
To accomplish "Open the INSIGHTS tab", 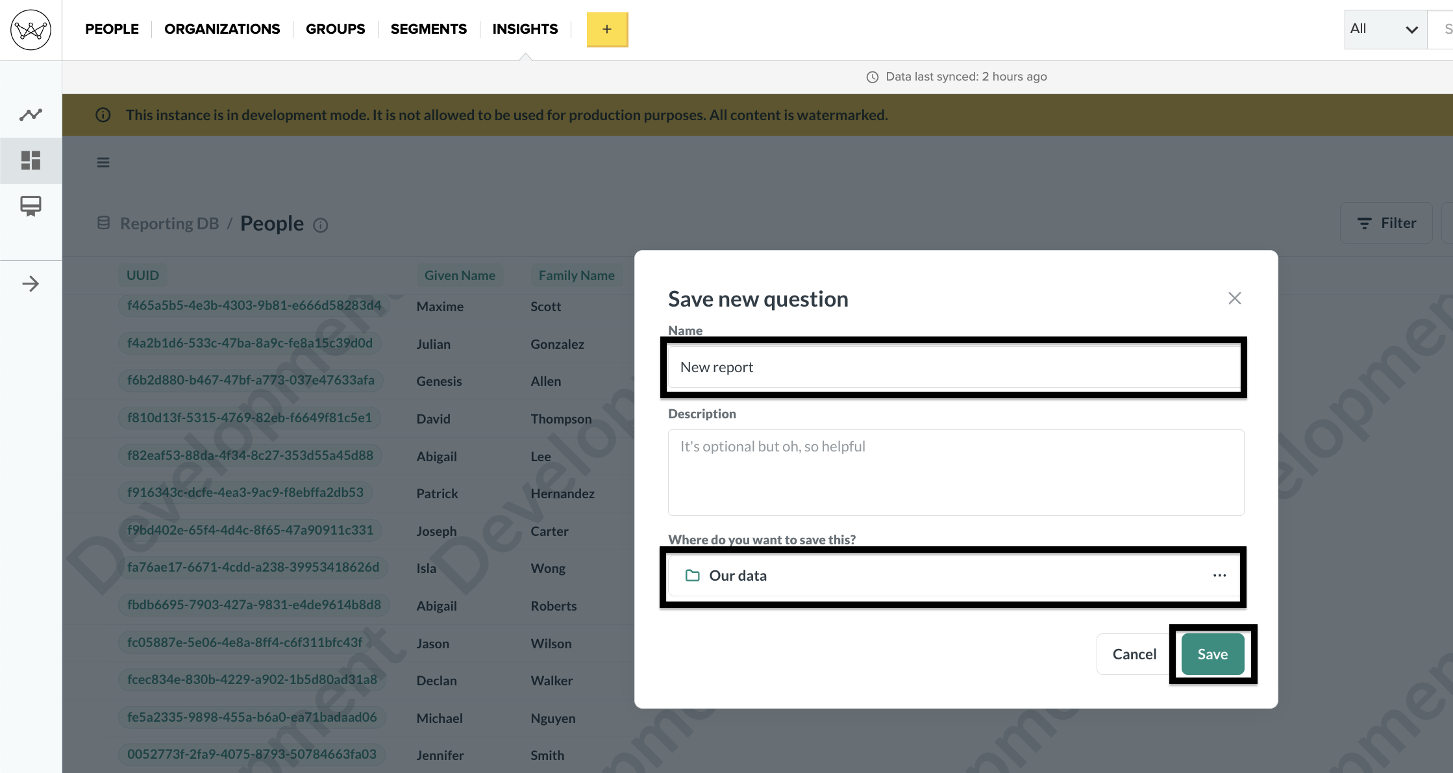I will [525, 29].
